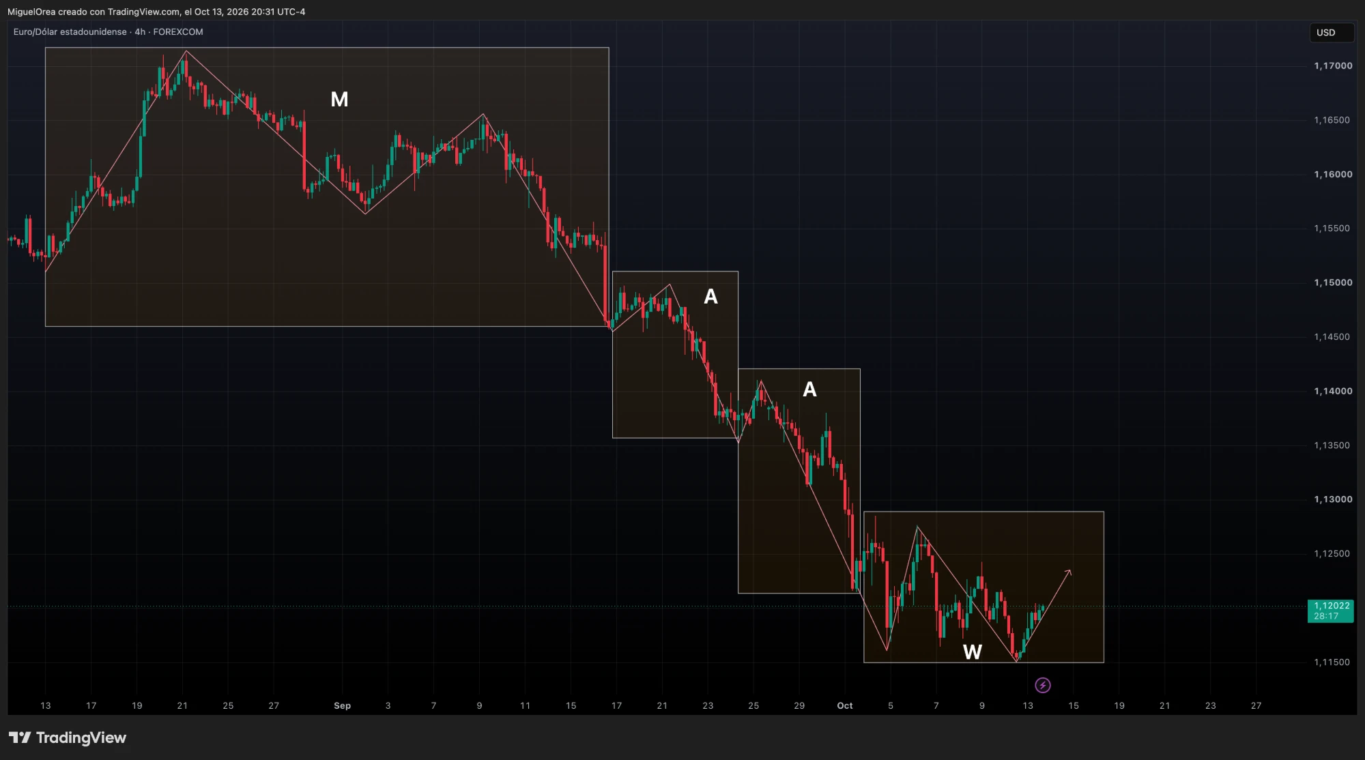Click the M pattern text label
This screenshot has height=760, width=1365.
339,100
